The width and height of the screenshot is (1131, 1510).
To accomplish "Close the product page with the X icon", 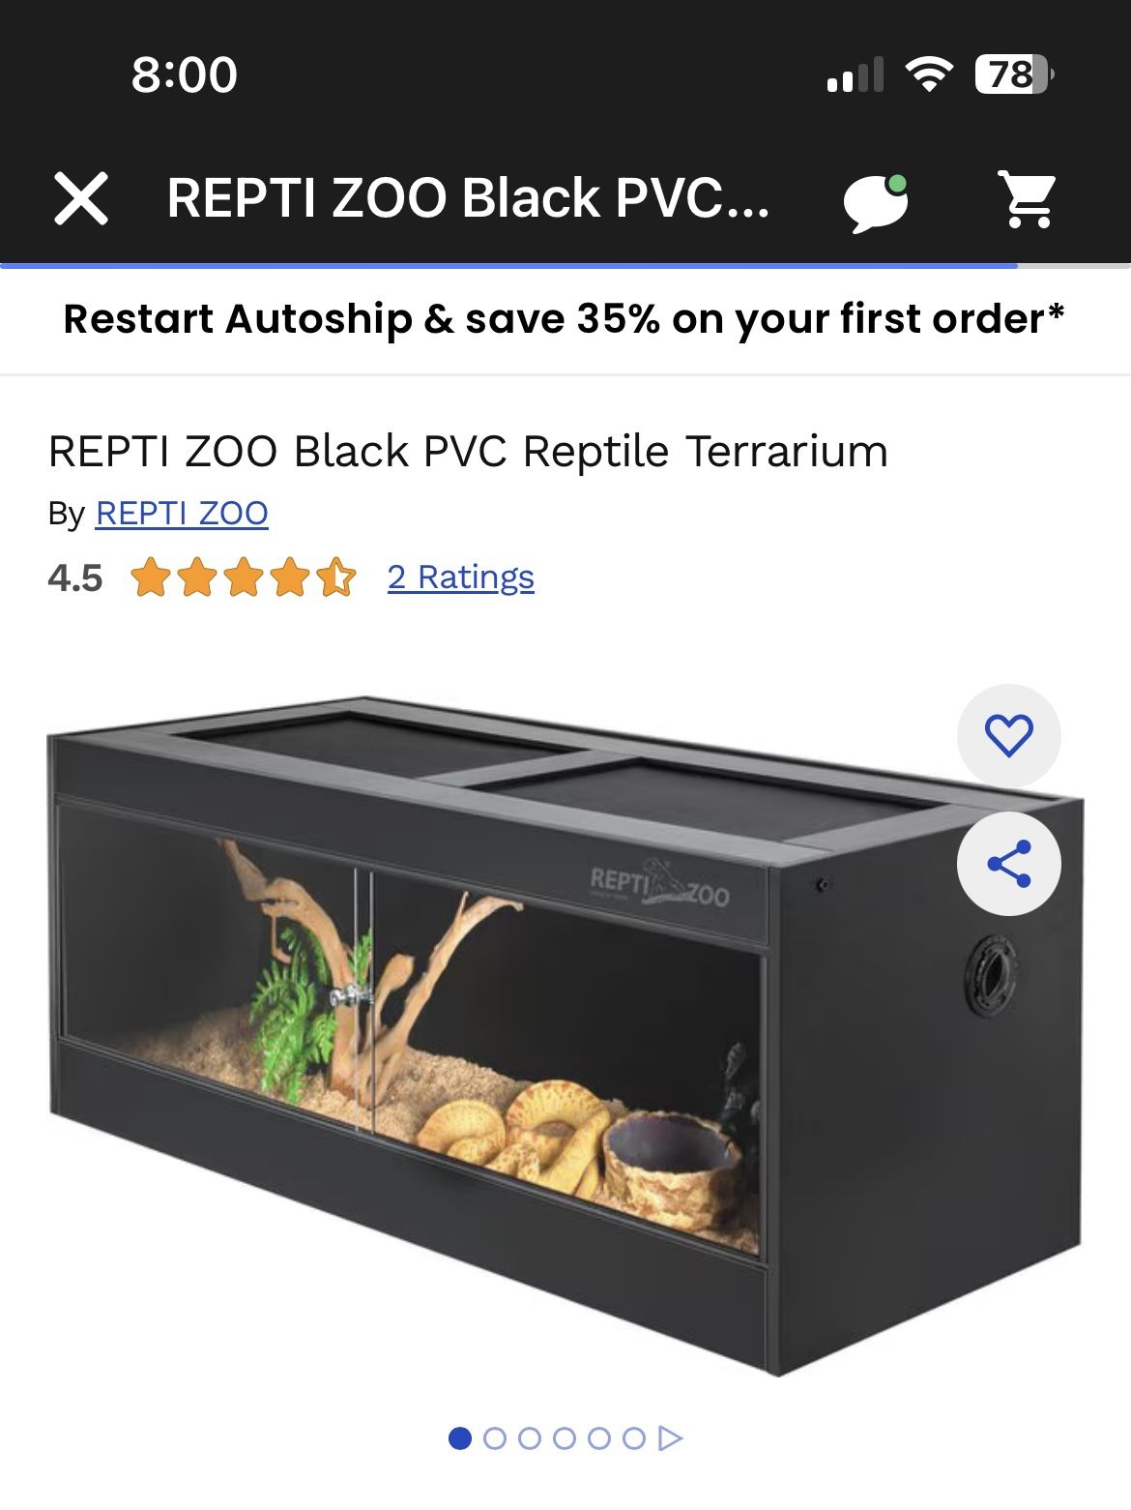I will [81, 198].
